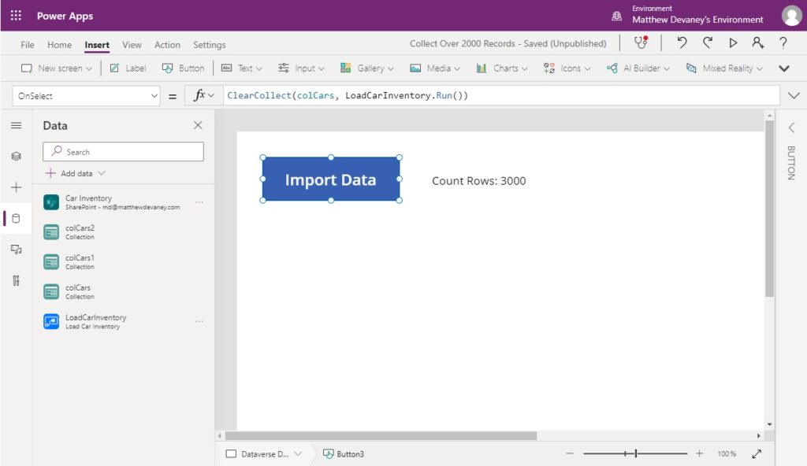This screenshot has height=466, width=807.
Task: Click Add data
Action: click(75, 173)
